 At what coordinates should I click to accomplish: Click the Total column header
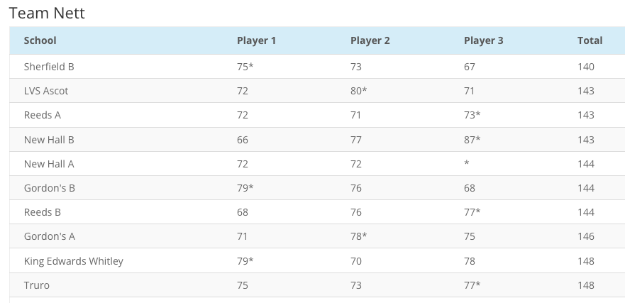click(x=590, y=40)
